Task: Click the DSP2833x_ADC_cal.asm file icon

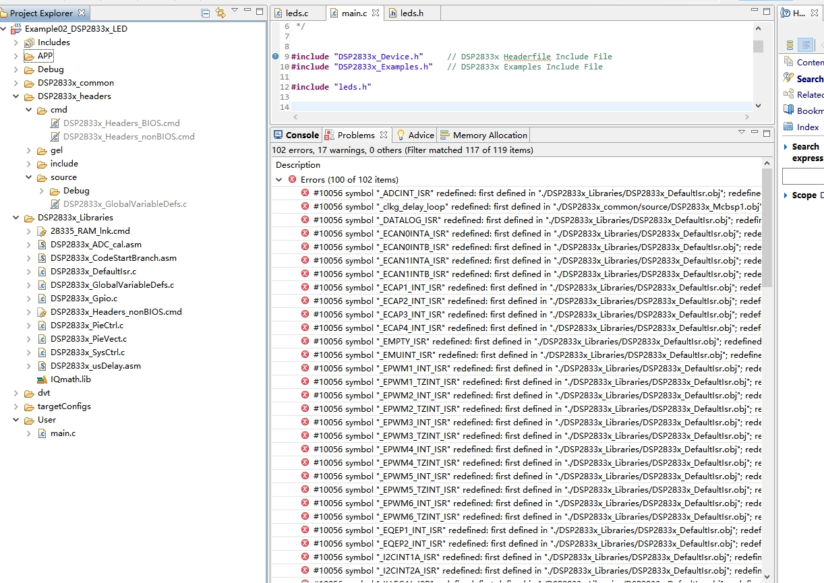Action: point(42,245)
